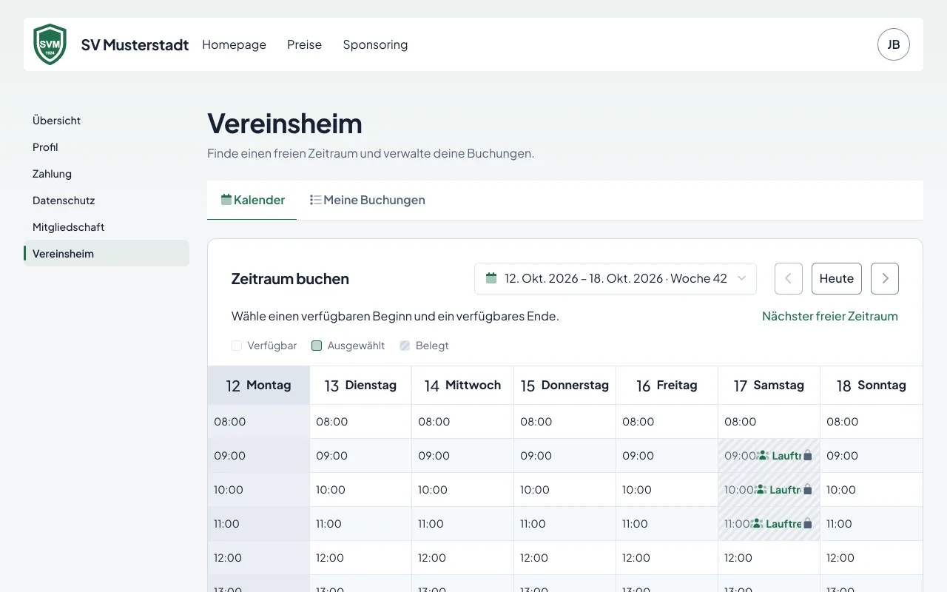Select Monday 08:00 time slot

259,422
